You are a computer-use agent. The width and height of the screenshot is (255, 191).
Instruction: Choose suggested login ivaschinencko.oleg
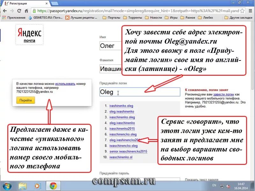coord(123,134)
